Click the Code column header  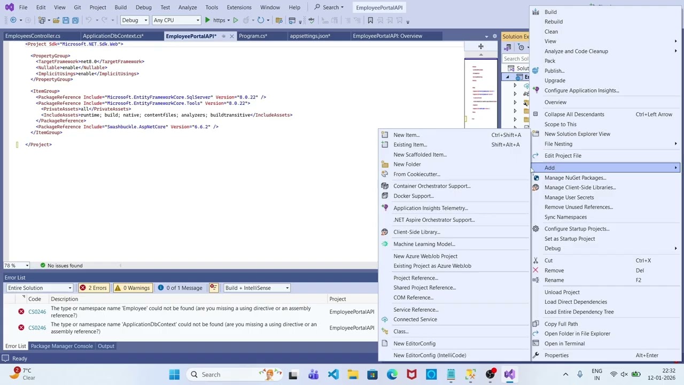(x=35, y=299)
